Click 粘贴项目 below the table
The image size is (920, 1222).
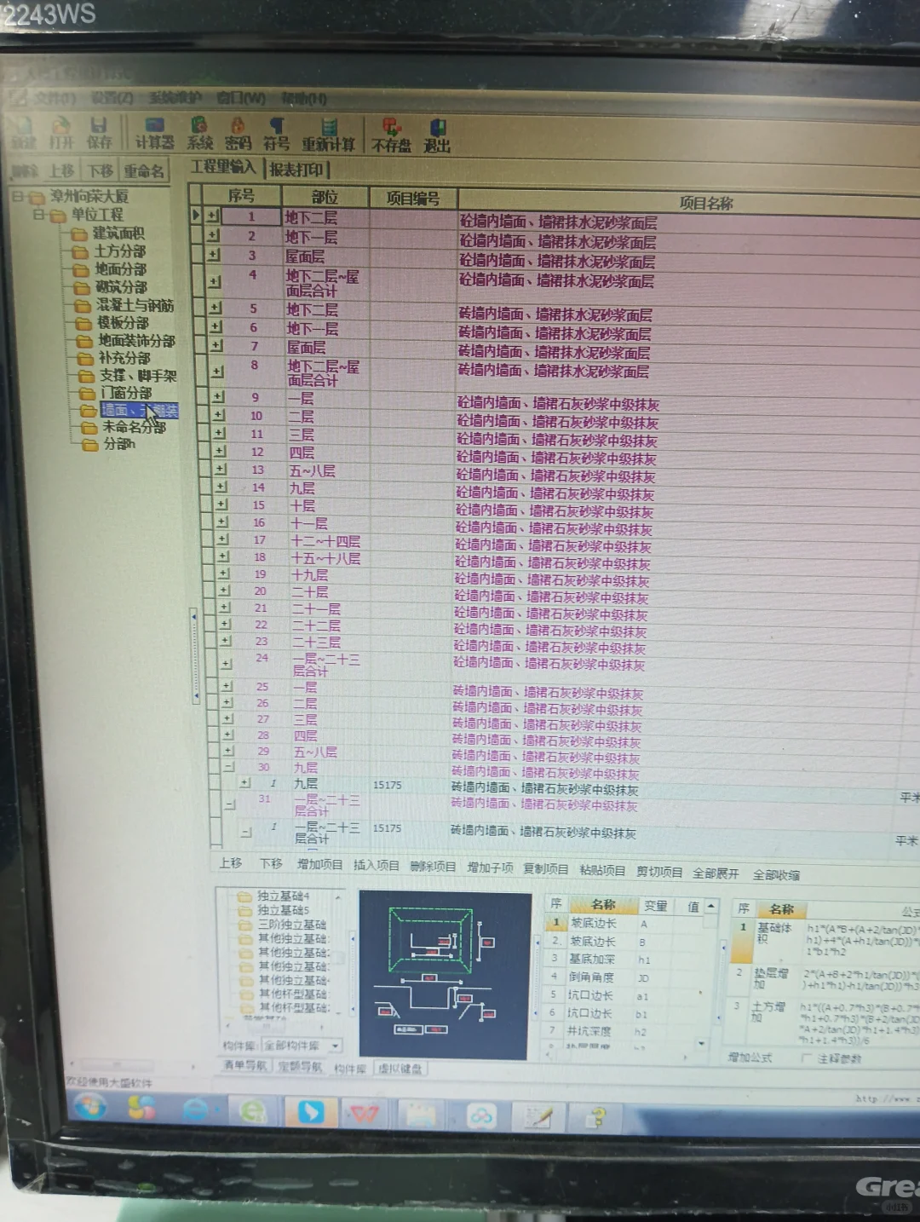(x=602, y=870)
